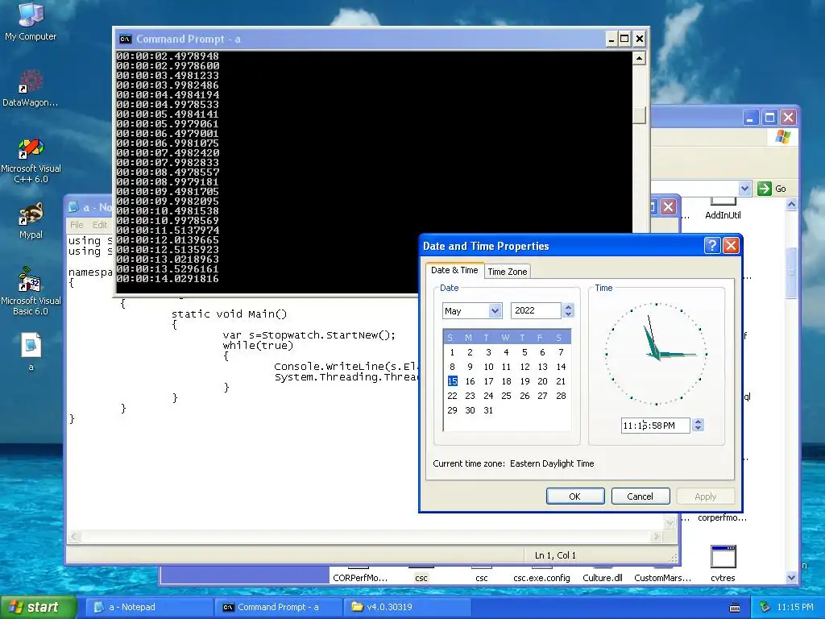Viewport: 825px width, 619px height.
Task: Click static void Main() line in Notepad
Action: [x=229, y=314]
